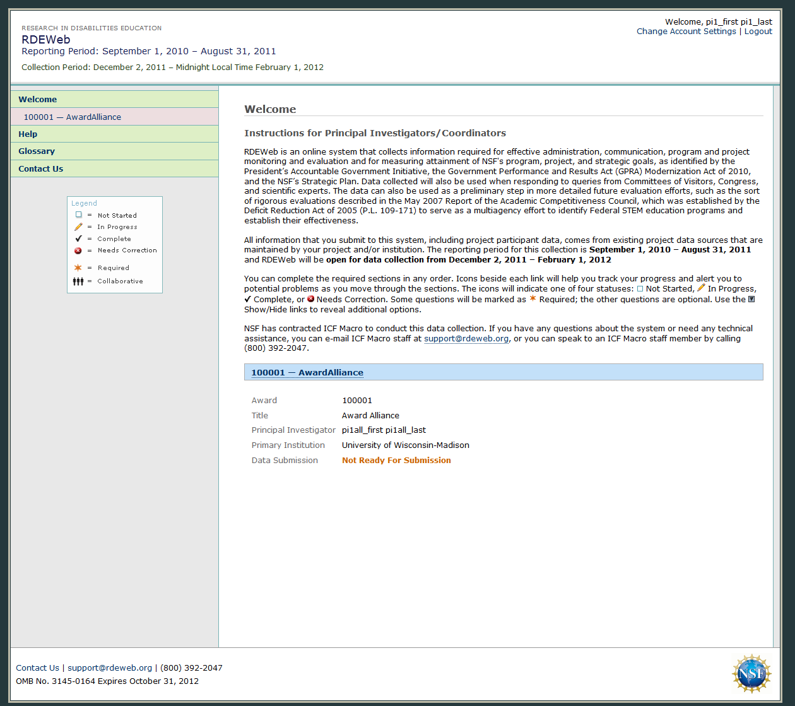The image size is (795, 706).
Task: Log out using the Logout link
Action: pyautogui.click(x=758, y=32)
